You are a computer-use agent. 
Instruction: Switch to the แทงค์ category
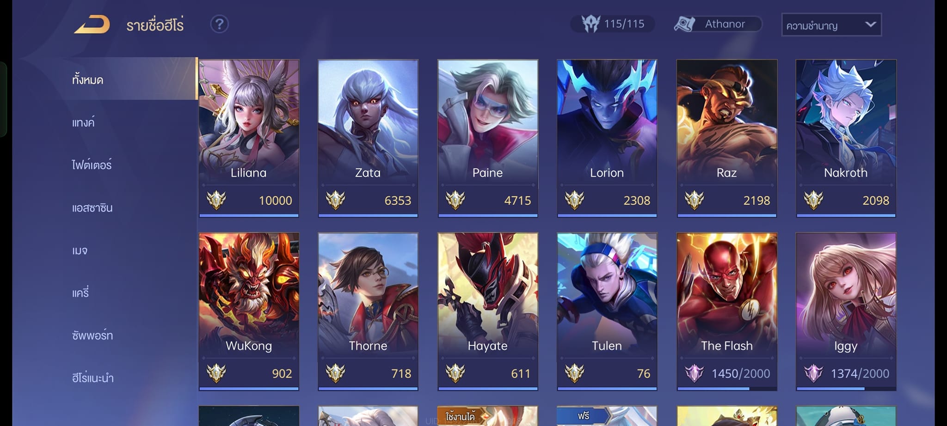pyautogui.click(x=83, y=122)
